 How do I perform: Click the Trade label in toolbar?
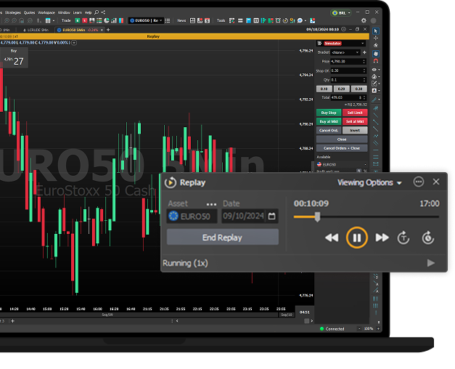click(x=66, y=20)
